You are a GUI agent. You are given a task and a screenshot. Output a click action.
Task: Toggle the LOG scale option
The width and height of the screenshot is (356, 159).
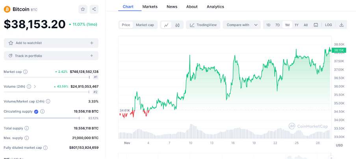coord(328,25)
